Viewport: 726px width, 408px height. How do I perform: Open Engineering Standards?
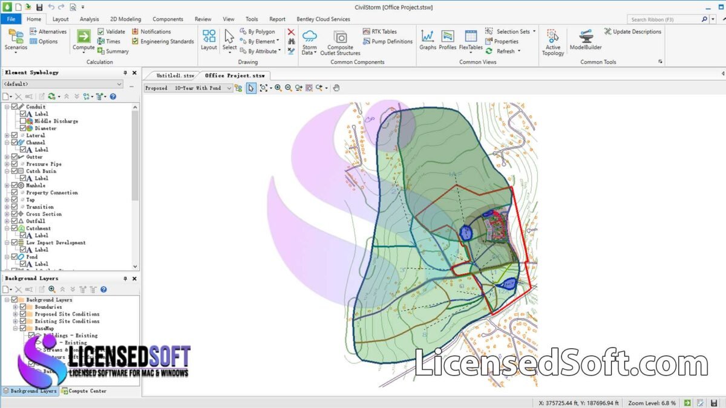point(163,42)
